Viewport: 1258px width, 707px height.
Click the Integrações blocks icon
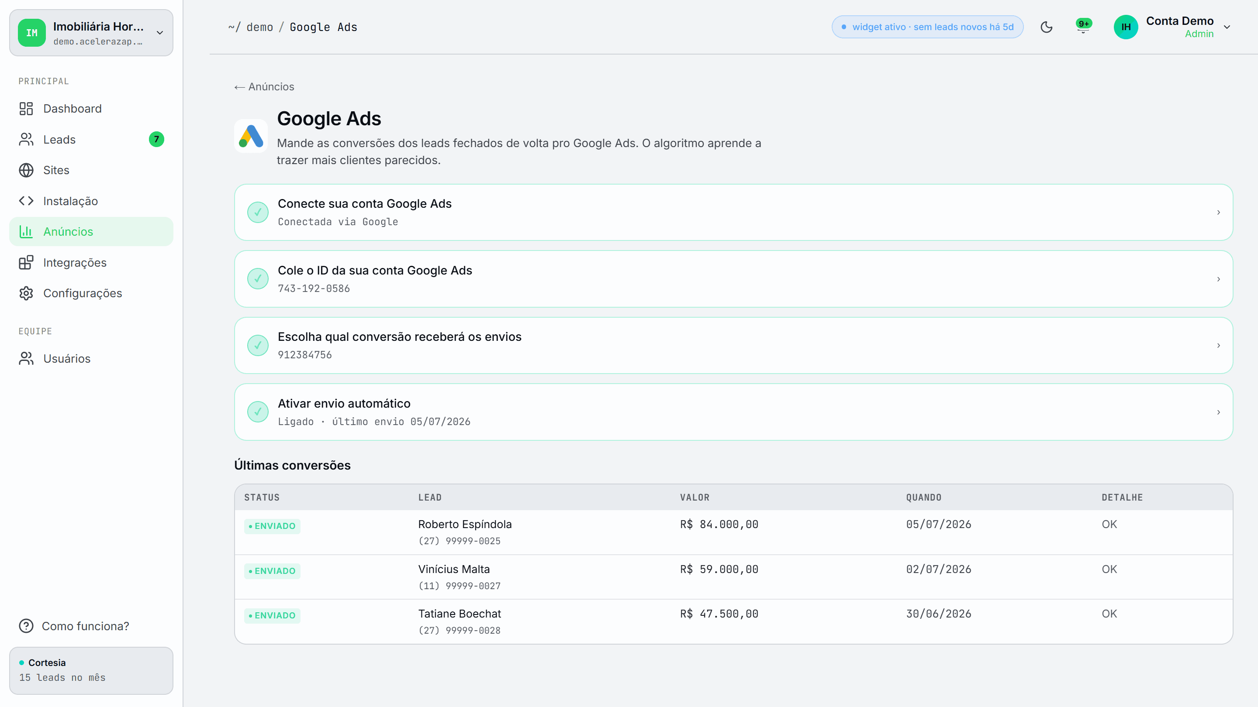(x=26, y=262)
